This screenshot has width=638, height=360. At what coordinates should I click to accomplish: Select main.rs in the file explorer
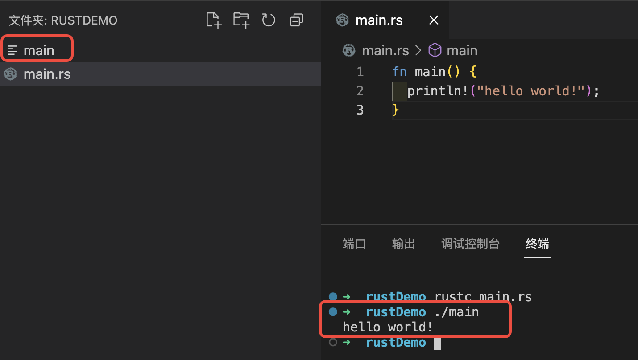pos(161,74)
